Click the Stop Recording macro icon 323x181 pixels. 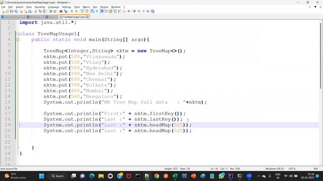(139, 11)
